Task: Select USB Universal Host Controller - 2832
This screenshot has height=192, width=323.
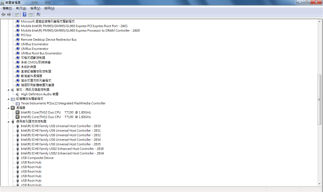Action: (x=61, y=135)
